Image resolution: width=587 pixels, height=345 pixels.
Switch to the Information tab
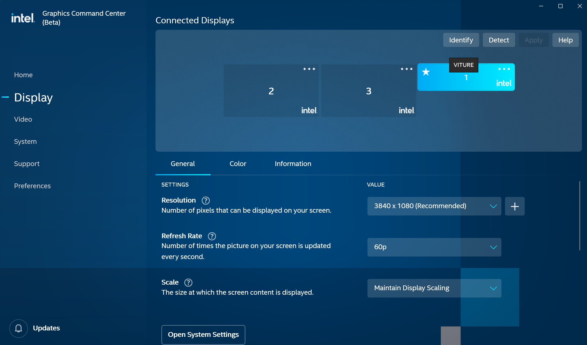(293, 164)
